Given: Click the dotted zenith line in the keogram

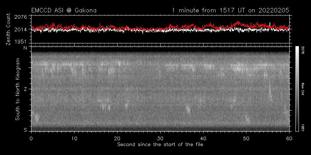Looking at the screenshot, I should (x=160, y=89).
